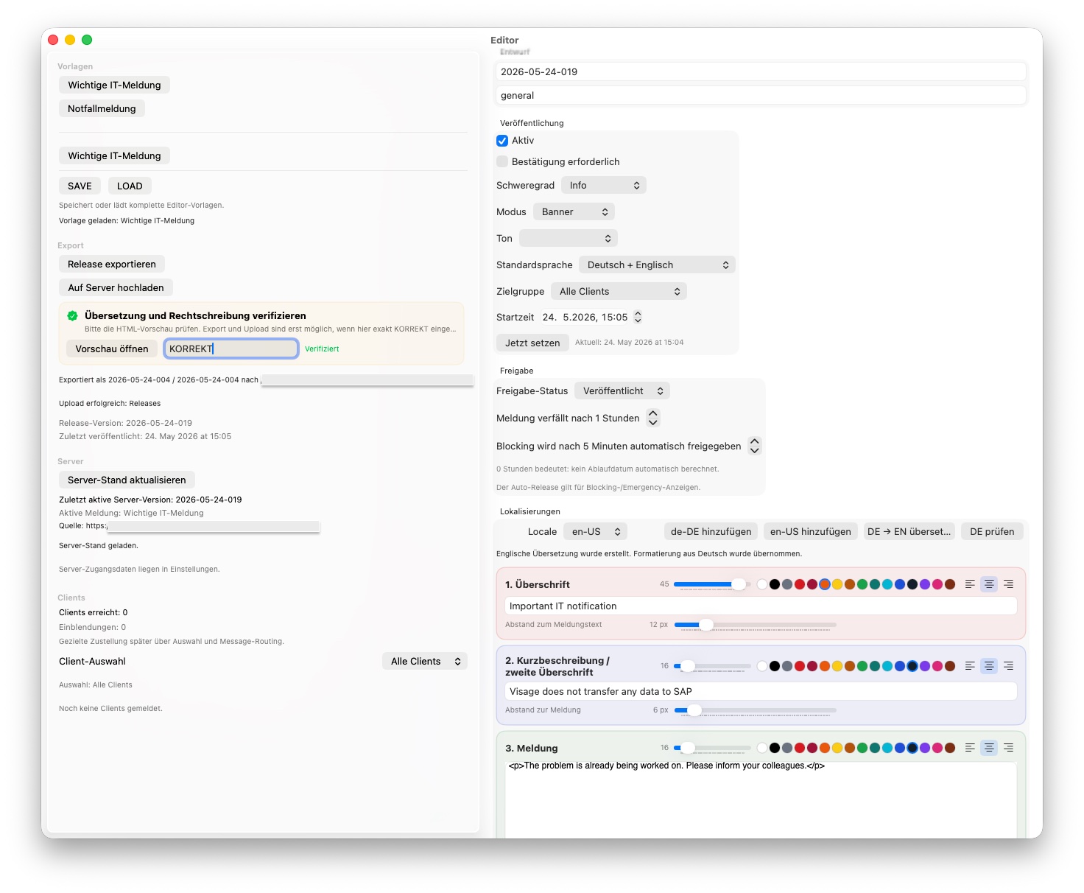Screen dimensions: 1084x893
Task: Click the Startzeit date stepper arrows
Action: [x=638, y=318]
